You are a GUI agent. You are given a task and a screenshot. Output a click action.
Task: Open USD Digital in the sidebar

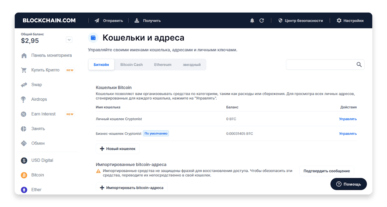pyautogui.click(x=42, y=160)
